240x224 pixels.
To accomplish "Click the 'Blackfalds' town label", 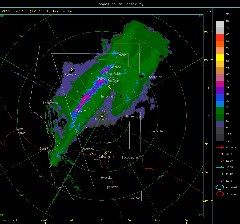I will point(113,74).
